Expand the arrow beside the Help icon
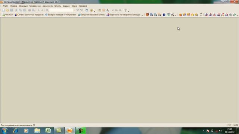The image size is (239, 134). coord(94,11)
